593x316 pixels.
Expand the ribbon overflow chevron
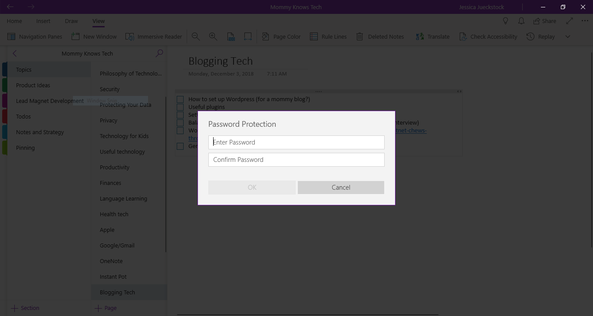(568, 36)
